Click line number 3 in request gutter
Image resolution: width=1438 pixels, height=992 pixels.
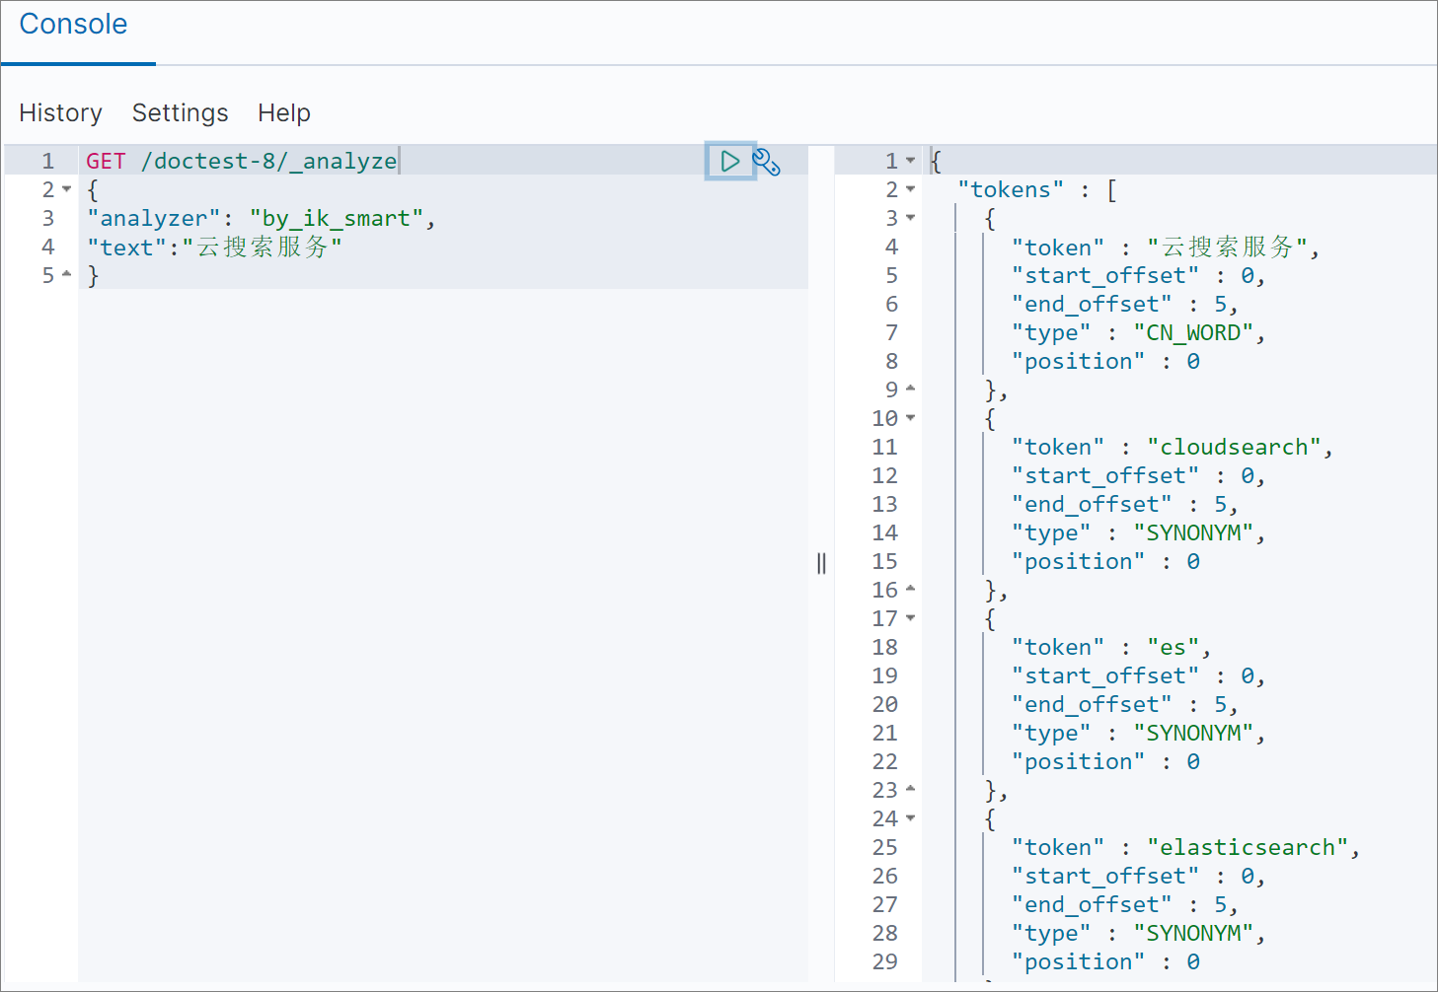[x=48, y=218]
